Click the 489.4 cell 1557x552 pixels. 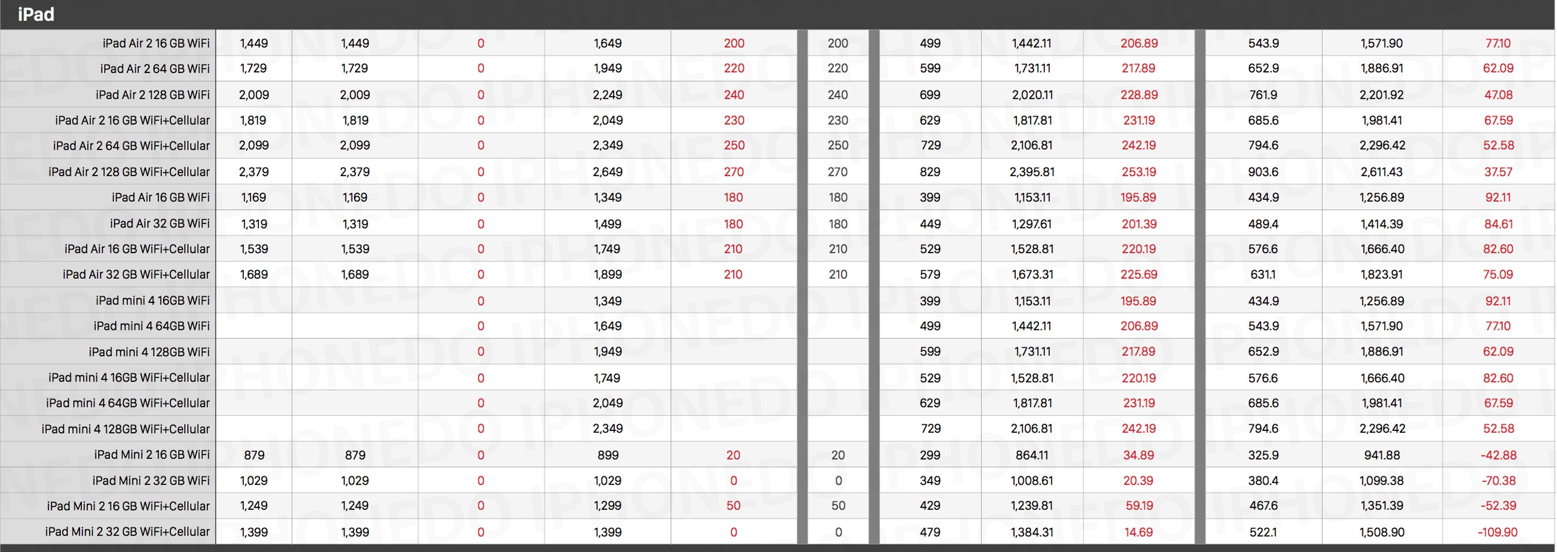tap(1263, 224)
